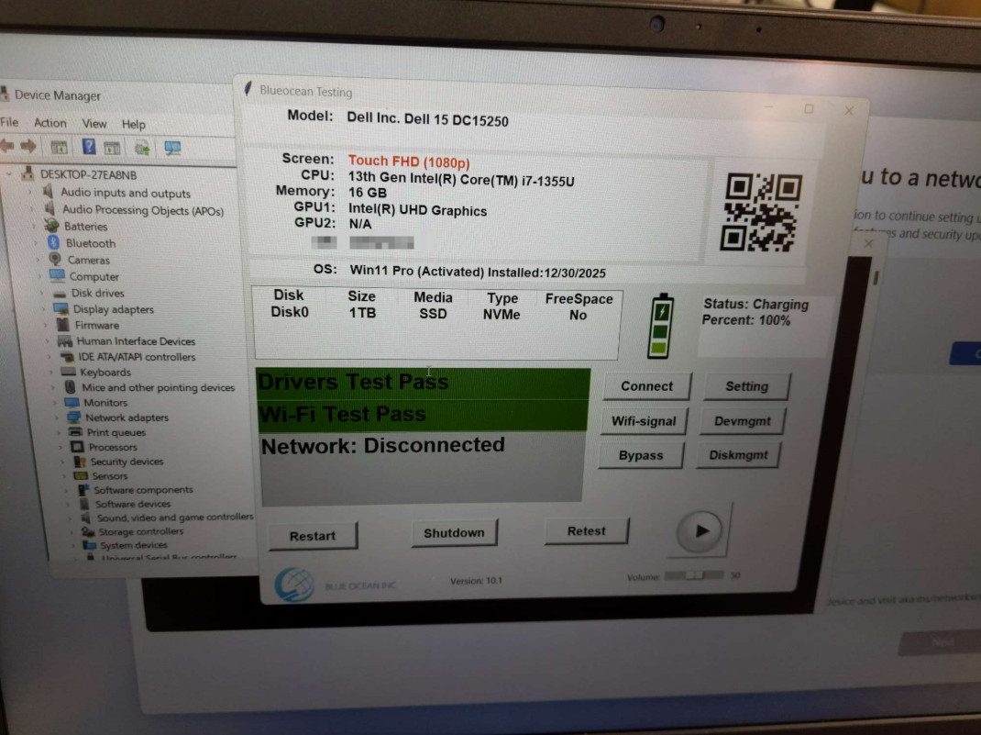Click the Processors category icon
Viewport: 981px width, 735px height.
point(77,446)
